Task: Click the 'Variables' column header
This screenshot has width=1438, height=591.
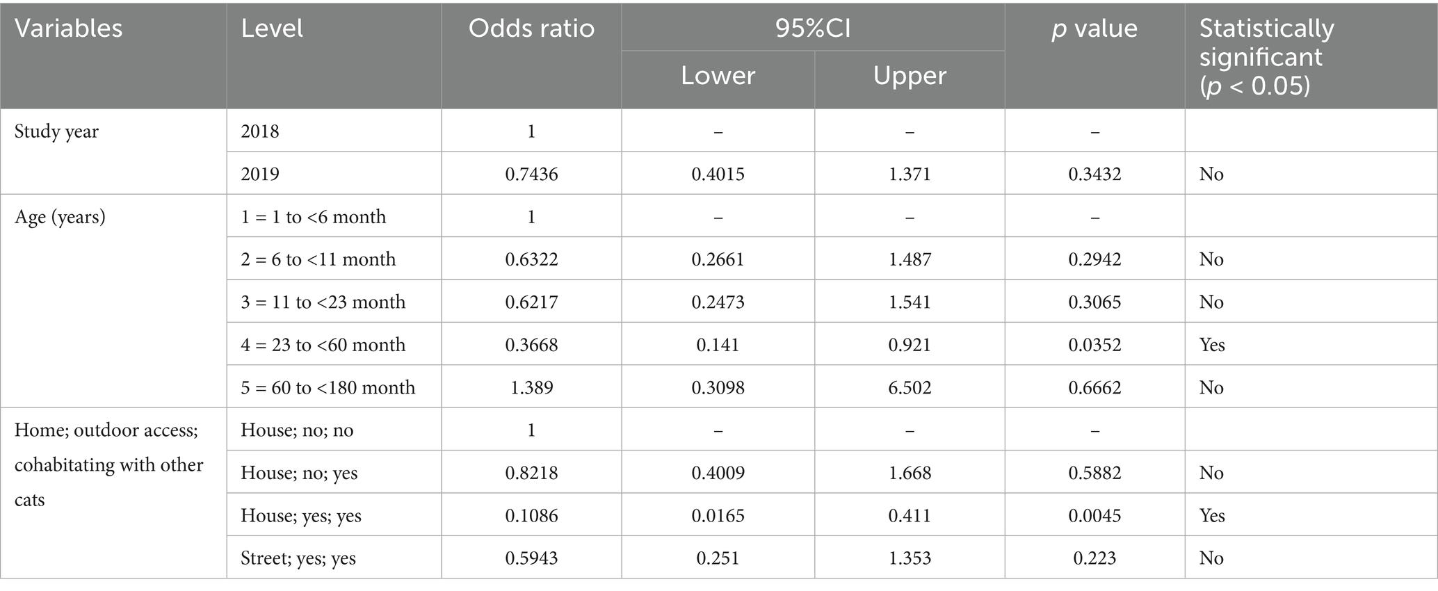Action: tap(68, 29)
